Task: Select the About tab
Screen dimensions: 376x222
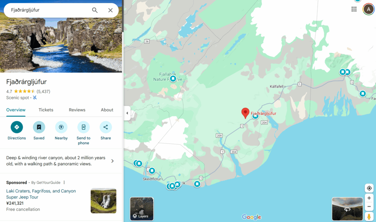Action: [x=107, y=110]
